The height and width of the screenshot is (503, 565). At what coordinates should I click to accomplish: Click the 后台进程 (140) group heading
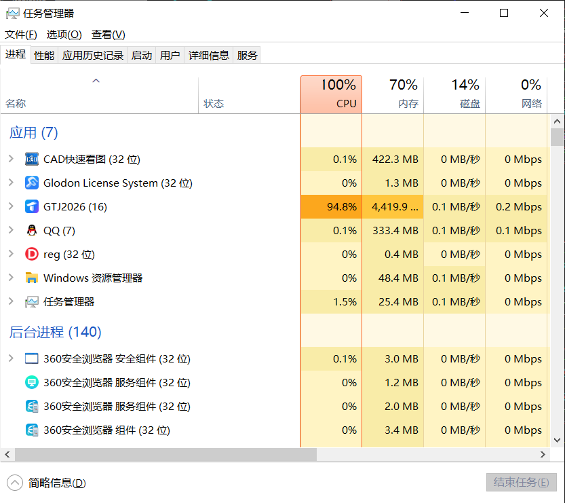(55, 332)
